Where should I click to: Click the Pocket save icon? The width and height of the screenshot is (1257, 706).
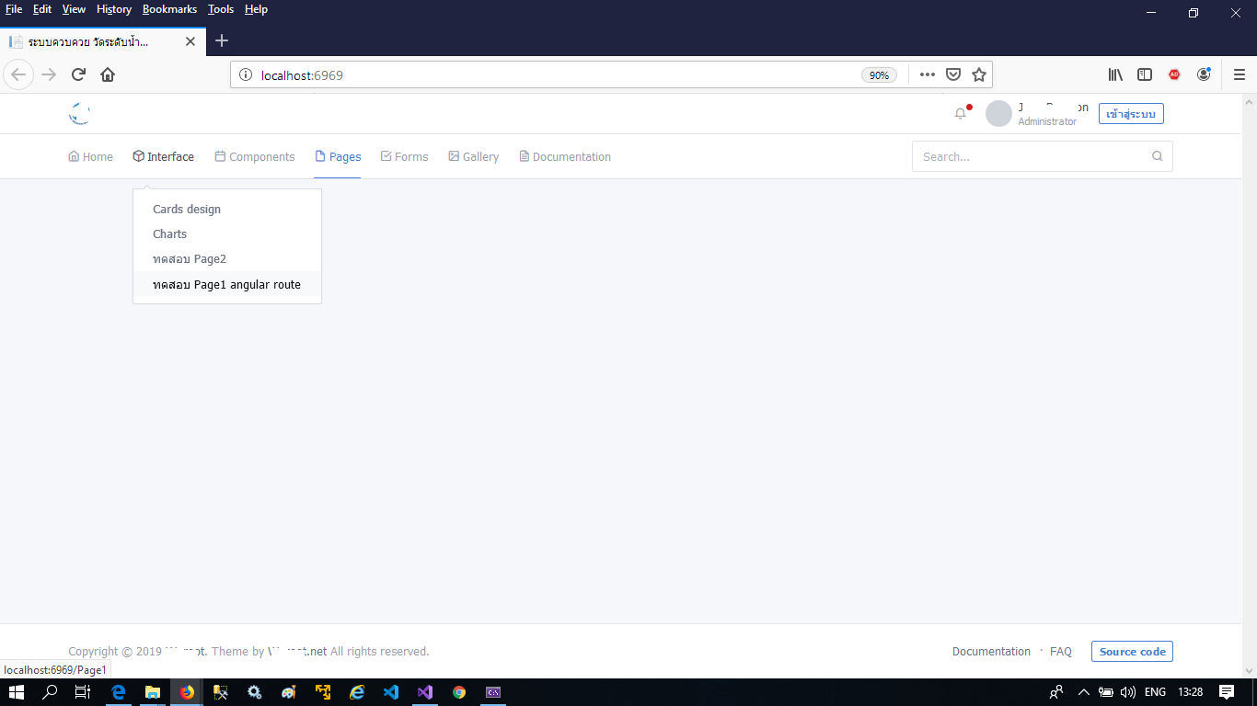[954, 74]
